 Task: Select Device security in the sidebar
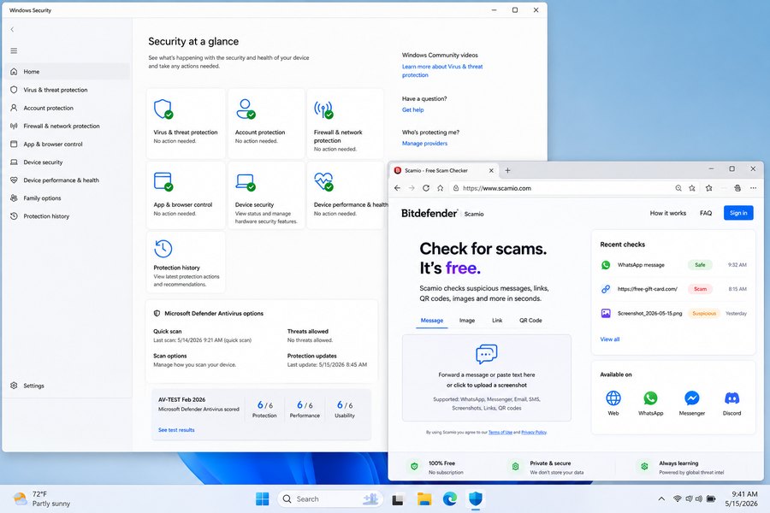click(67, 162)
